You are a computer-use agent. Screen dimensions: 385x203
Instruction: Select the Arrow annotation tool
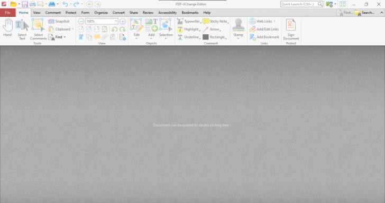(212, 29)
